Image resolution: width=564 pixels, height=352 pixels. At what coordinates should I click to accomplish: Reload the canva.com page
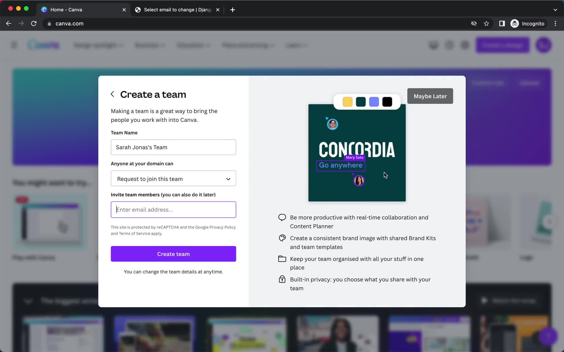coord(34,23)
